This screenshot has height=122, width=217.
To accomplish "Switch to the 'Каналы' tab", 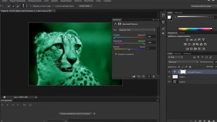I will pos(178,54).
